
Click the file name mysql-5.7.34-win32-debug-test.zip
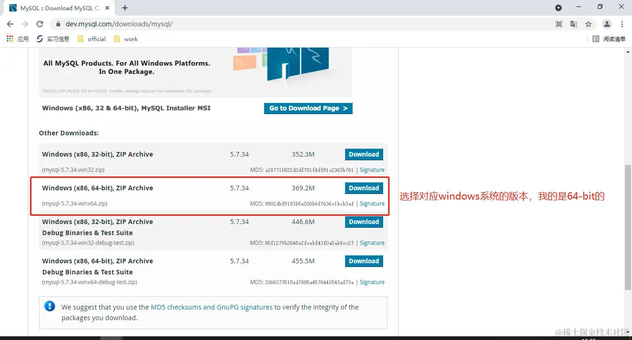pos(88,243)
